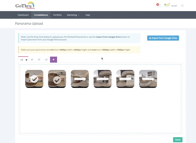Click the fourth panorama thumbnail with the entrance door
This screenshot has height=143, width=196.
(103, 79)
